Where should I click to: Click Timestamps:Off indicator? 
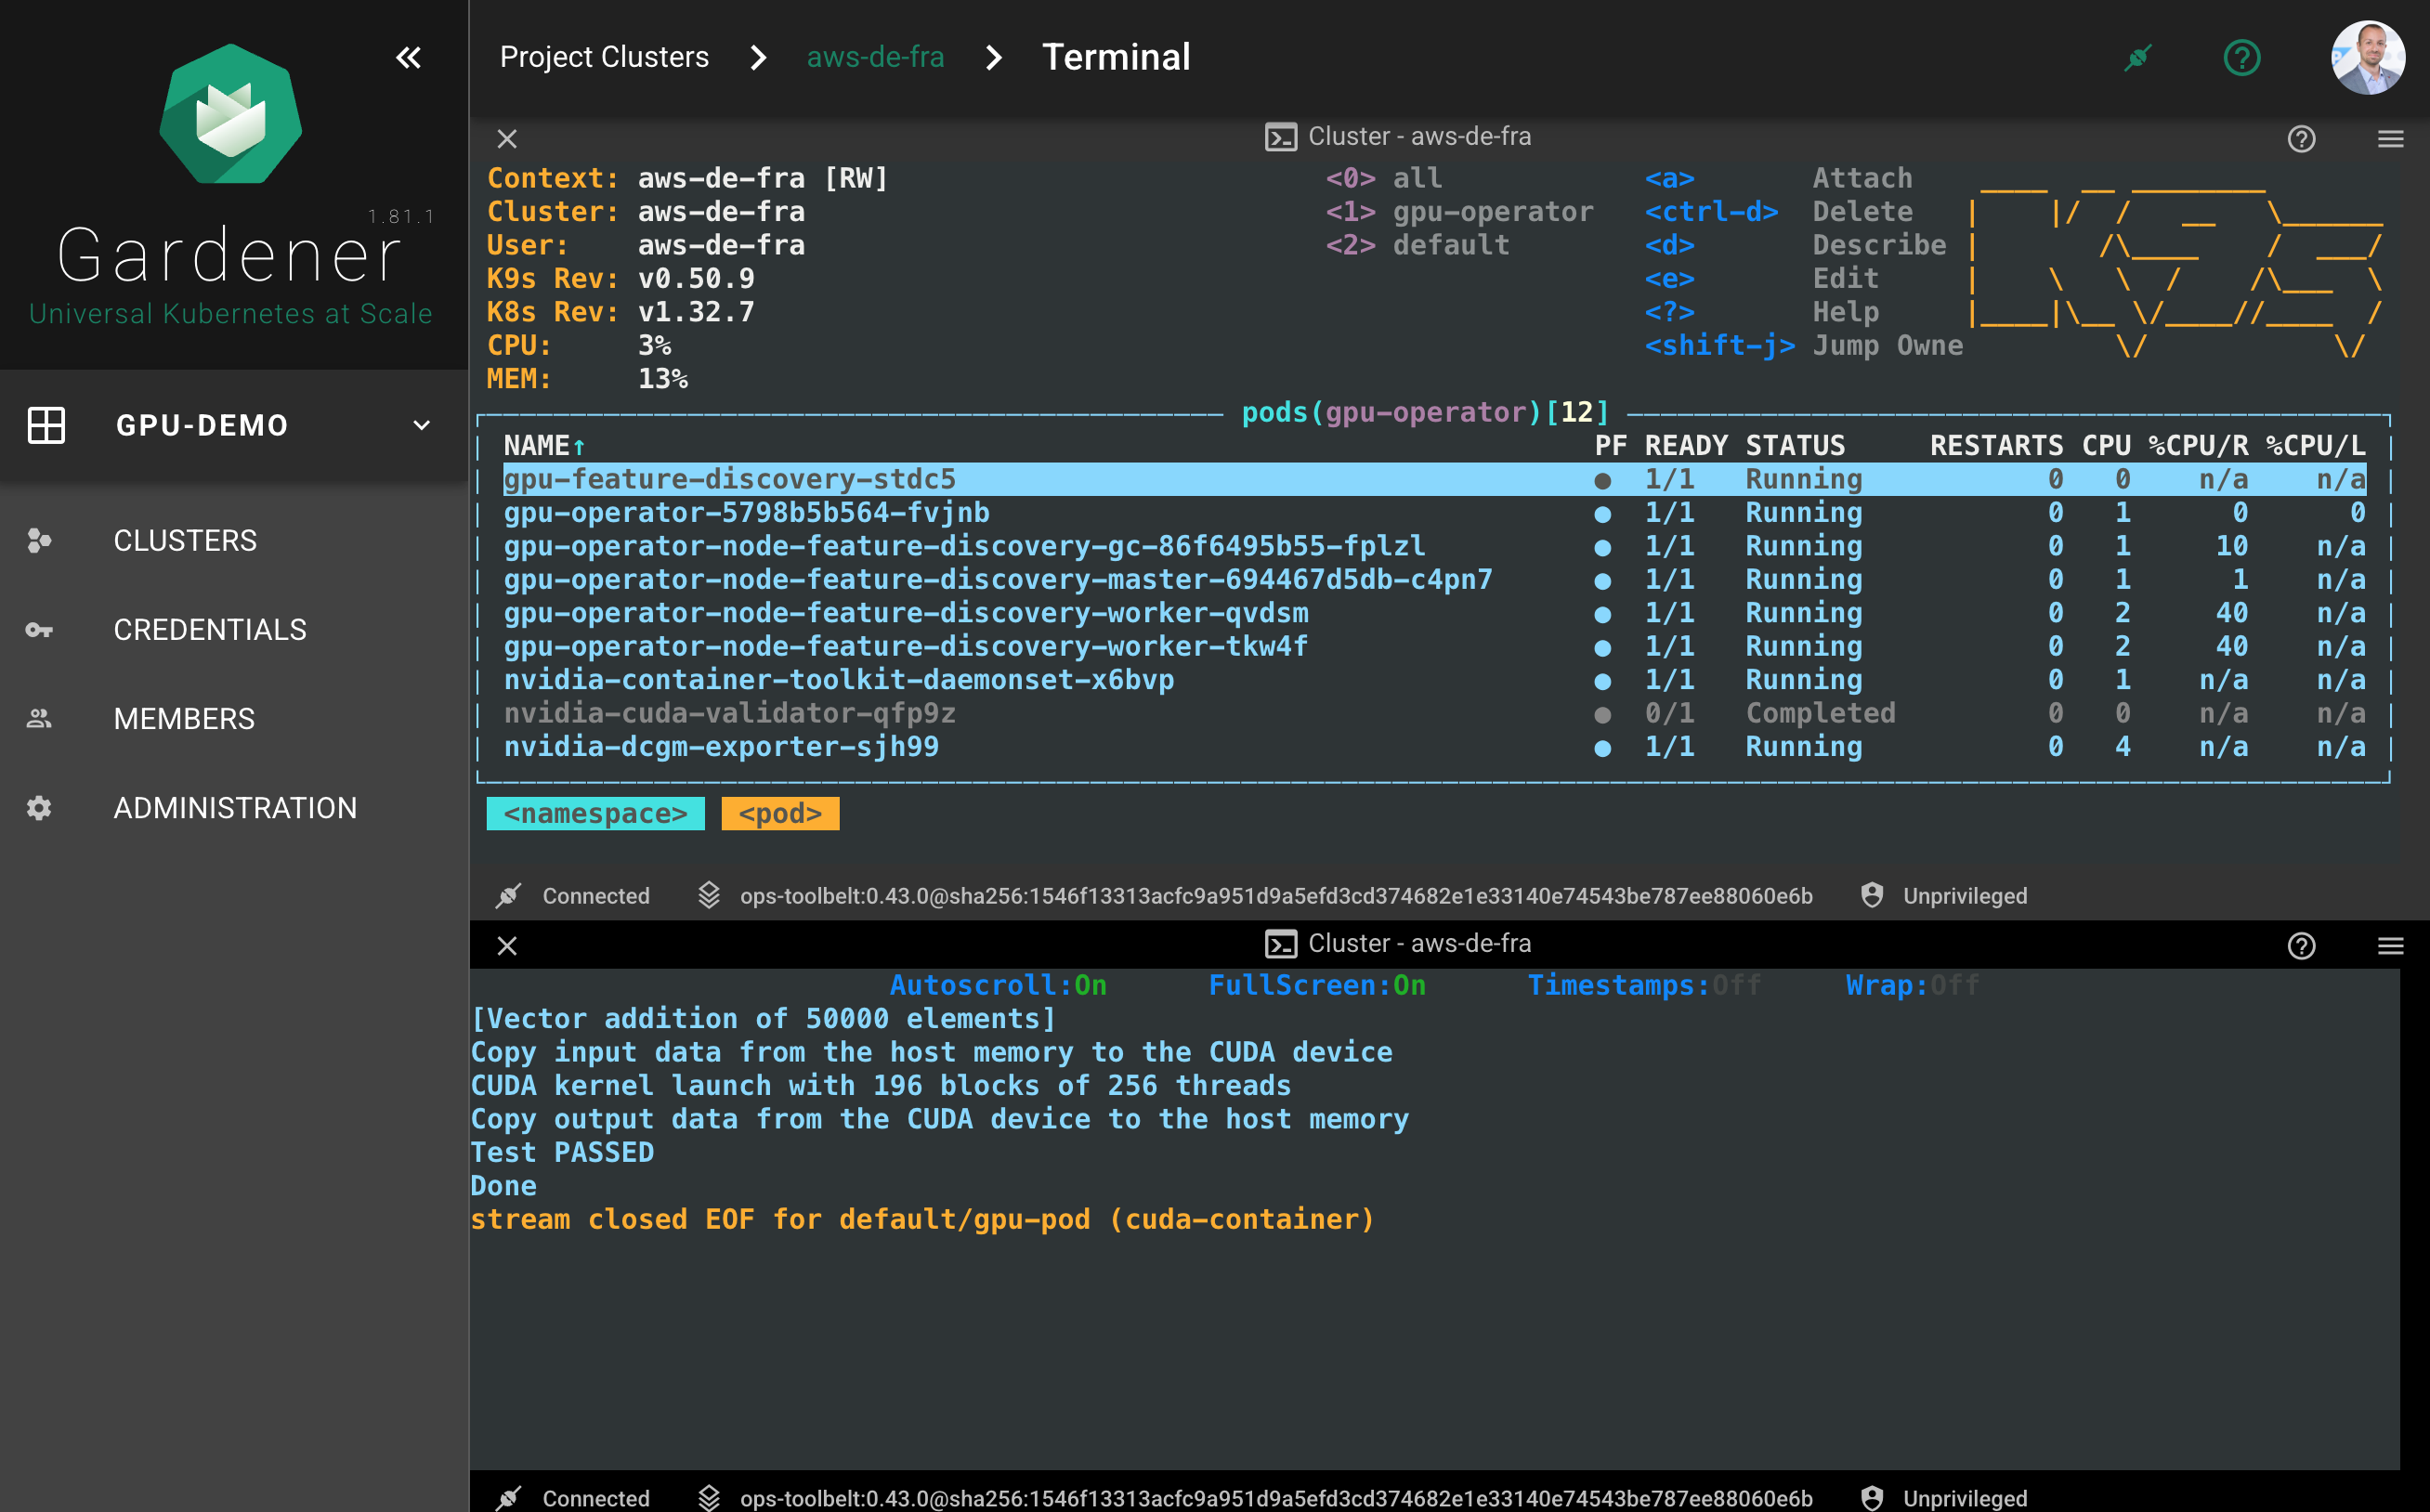pos(1644,986)
